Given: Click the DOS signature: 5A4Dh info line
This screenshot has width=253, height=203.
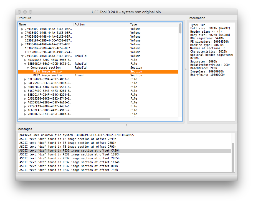Looking at the screenshot, I should [x=207, y=38].
